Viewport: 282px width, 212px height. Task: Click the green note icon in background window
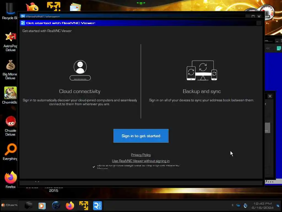[x=279, y=48]
